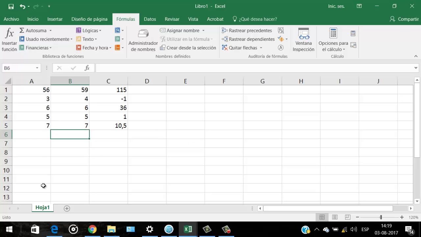
Task: Switch to Page Break Preview icon
Action: click(x=348, y=217)
